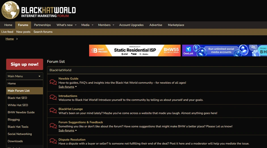Click the Dispute Resolution chat icon
This screenshot has width=267, height=148.
coord(53,141)
